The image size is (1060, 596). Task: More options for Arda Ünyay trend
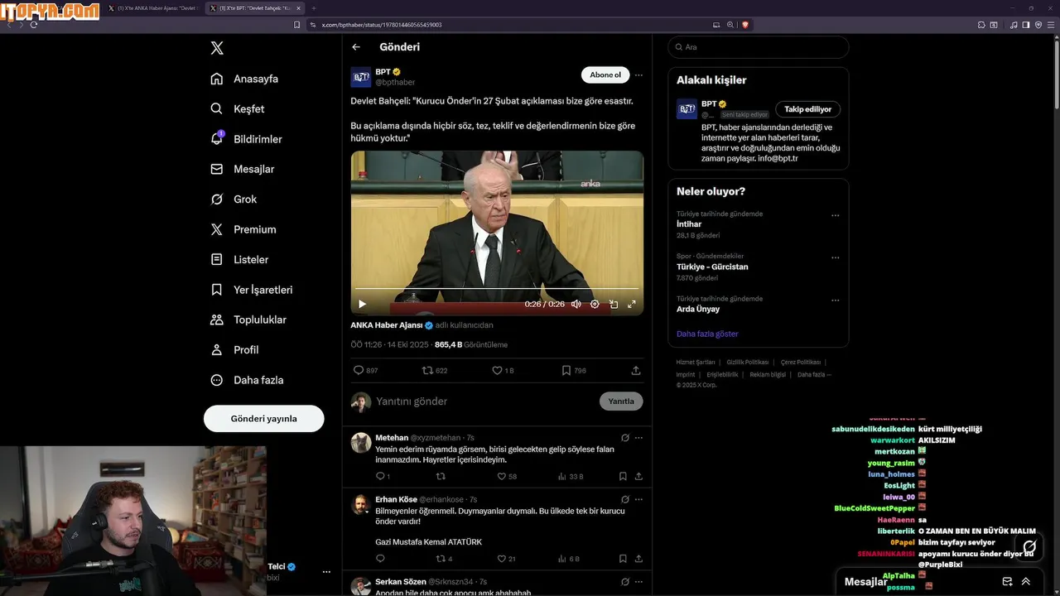pos(835,300)
